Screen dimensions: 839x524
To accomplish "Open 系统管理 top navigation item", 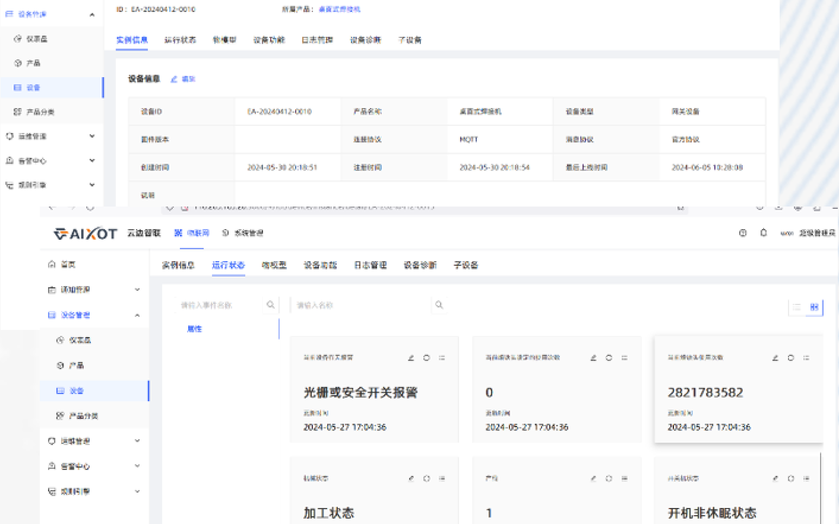I will click(242, 233).
